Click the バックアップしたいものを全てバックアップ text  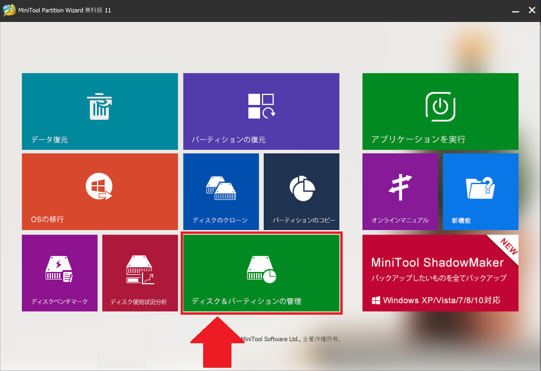click(439, 278)
